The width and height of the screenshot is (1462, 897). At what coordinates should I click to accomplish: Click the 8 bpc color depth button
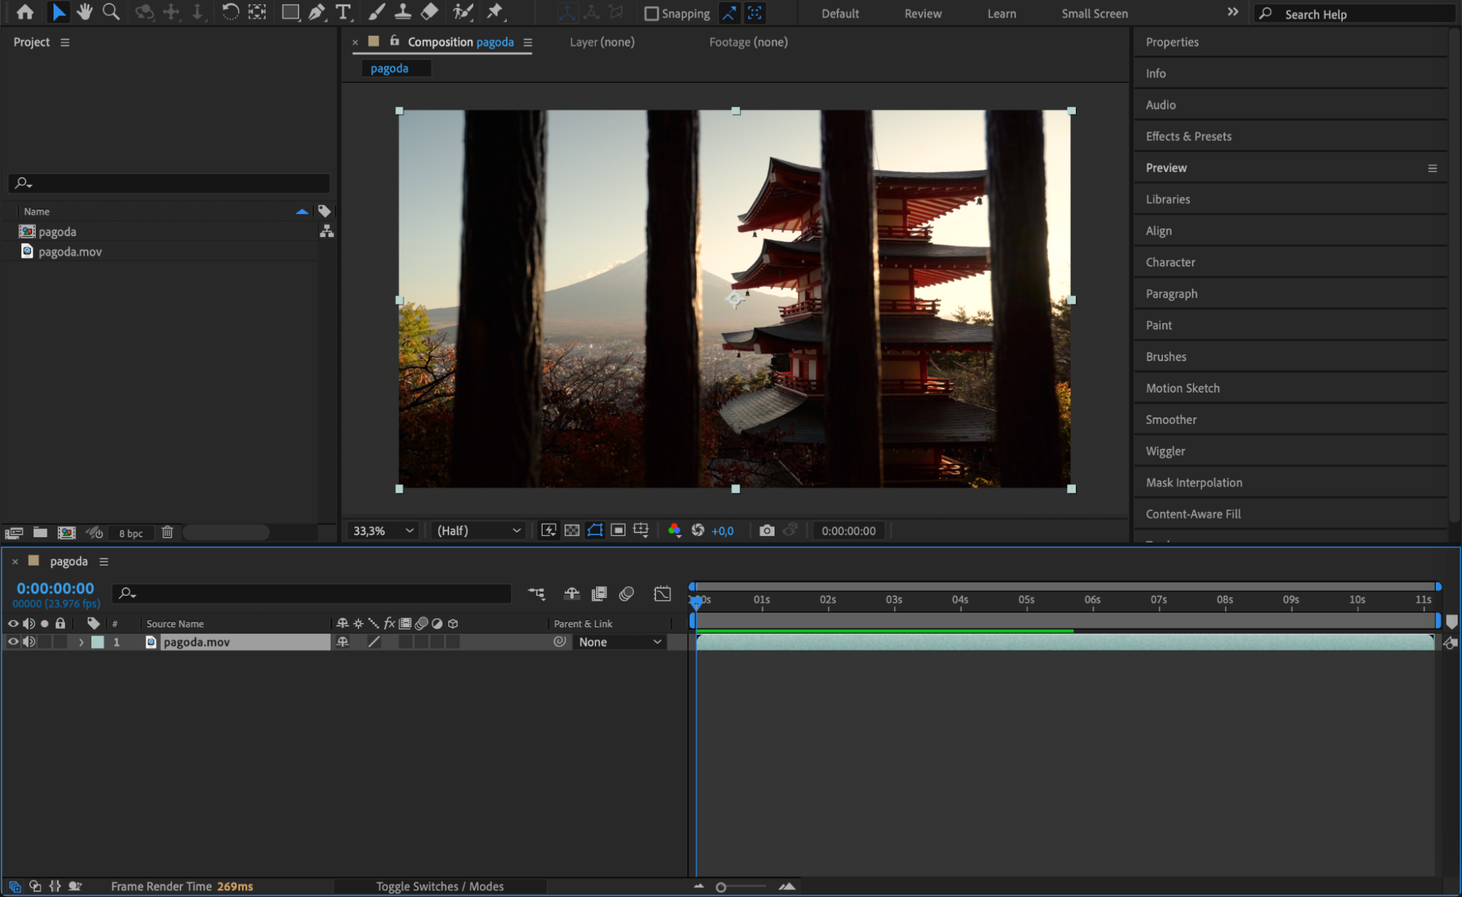click(x=131, y=533)
